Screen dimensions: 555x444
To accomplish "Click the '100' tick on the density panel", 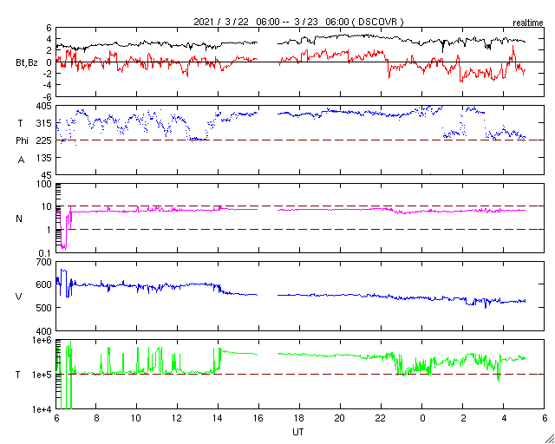I will click(x=44, y=184).
